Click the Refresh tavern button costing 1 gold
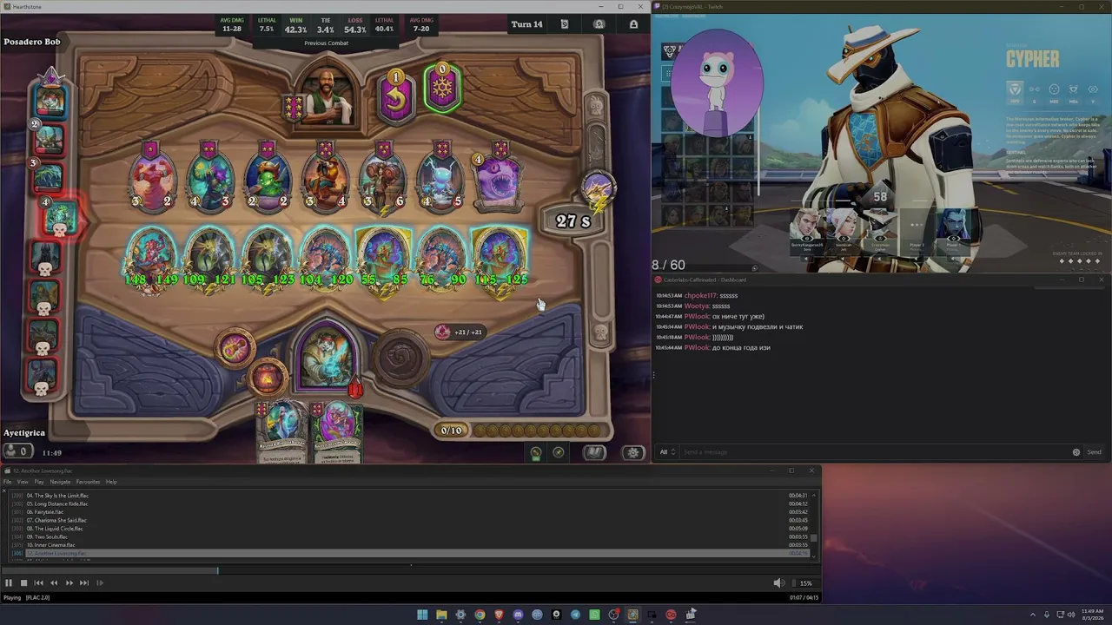 [x=395, y=95]
